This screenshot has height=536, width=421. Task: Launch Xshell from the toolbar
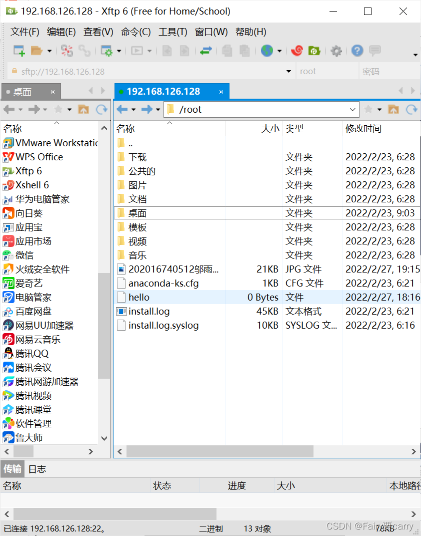(297, 51)
